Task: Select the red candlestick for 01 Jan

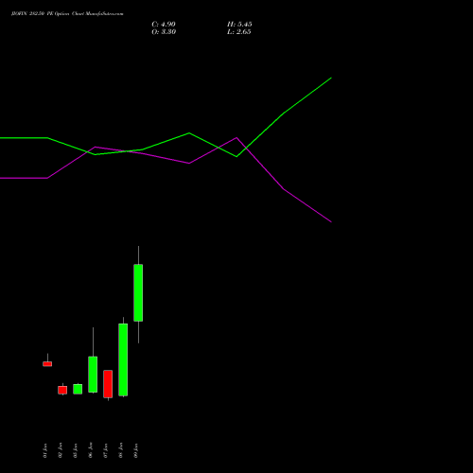Action: pyautogui.click(x=47, y=363)
